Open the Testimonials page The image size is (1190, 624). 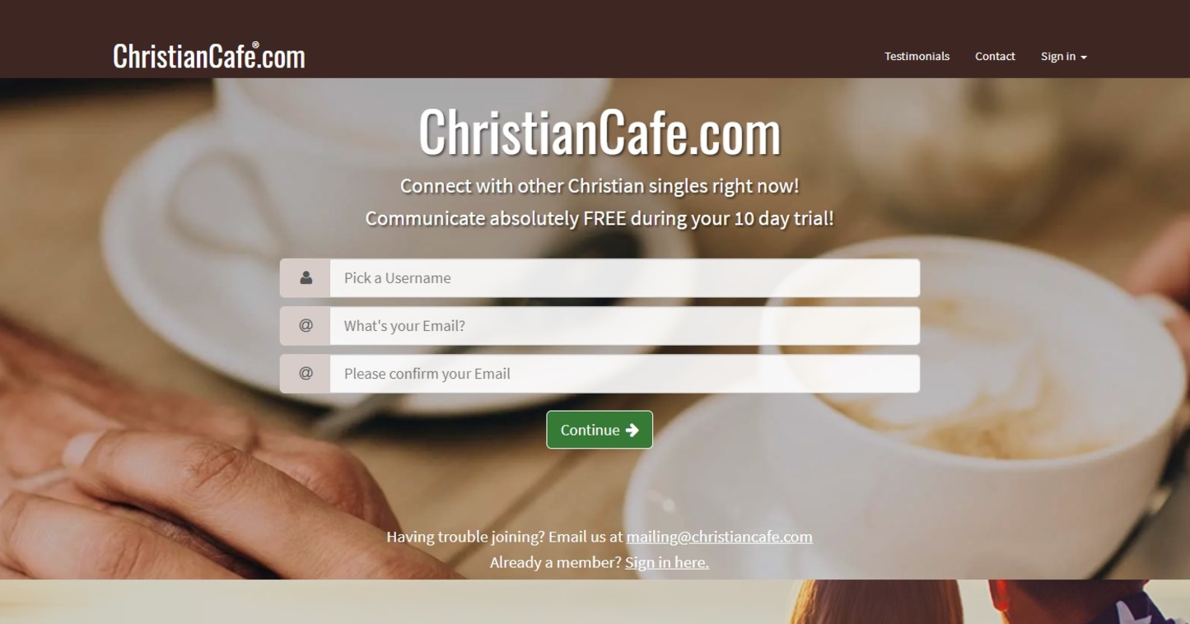pyautogui.click(x=917, y=56)
